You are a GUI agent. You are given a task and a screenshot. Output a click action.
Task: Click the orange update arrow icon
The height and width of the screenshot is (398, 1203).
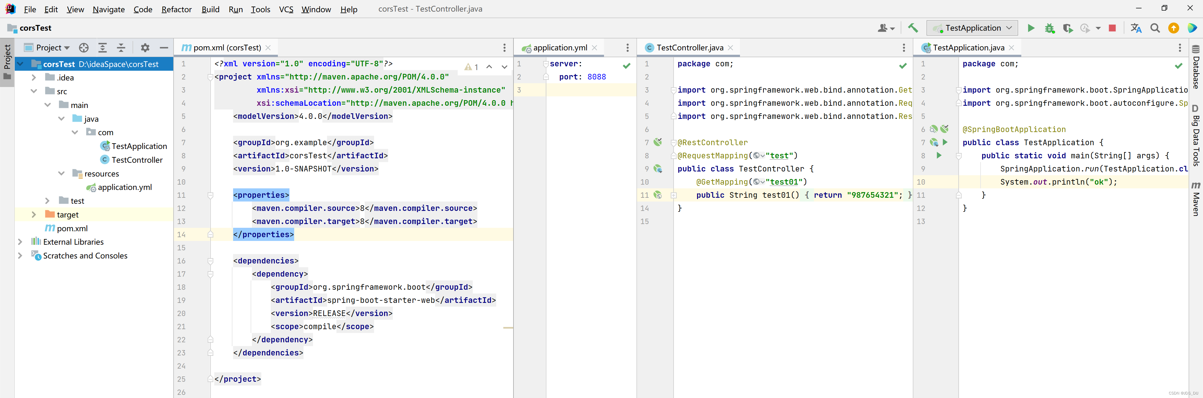tap(1174, 28)
